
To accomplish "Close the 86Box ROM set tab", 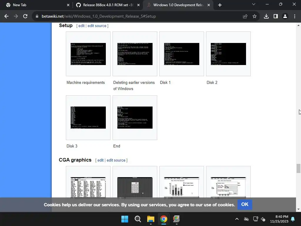I will click(x=138, y=5).
